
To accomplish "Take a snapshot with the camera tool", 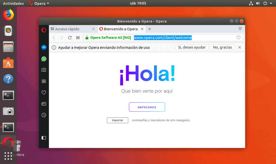I will (x=44, y=70).
